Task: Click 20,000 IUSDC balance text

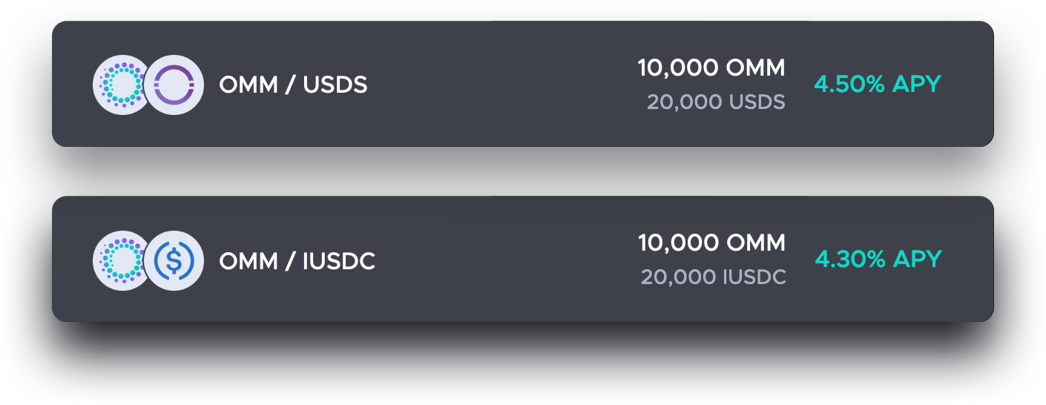Action: coord(714,277)
